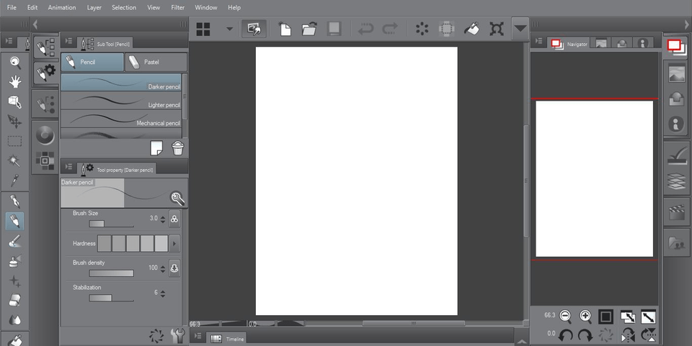
Task: Open the Sub Tool palette icon
Action: pyautogui.click(x=45, y=47)
